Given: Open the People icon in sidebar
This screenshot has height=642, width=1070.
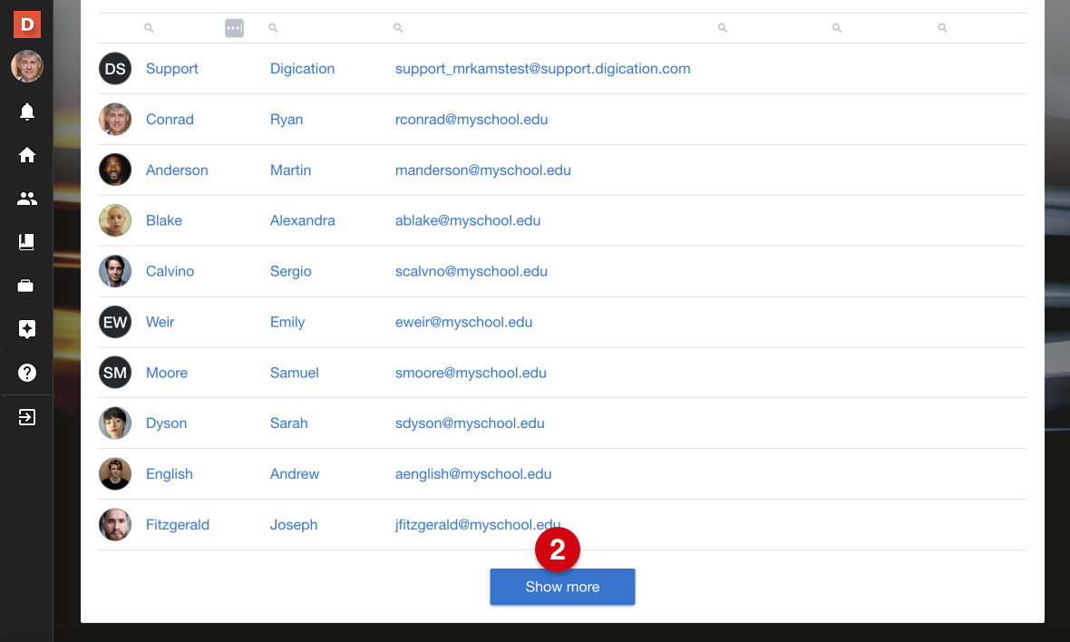Looking at the screenshot, I should pyautogui.click(x=26, y=199).
